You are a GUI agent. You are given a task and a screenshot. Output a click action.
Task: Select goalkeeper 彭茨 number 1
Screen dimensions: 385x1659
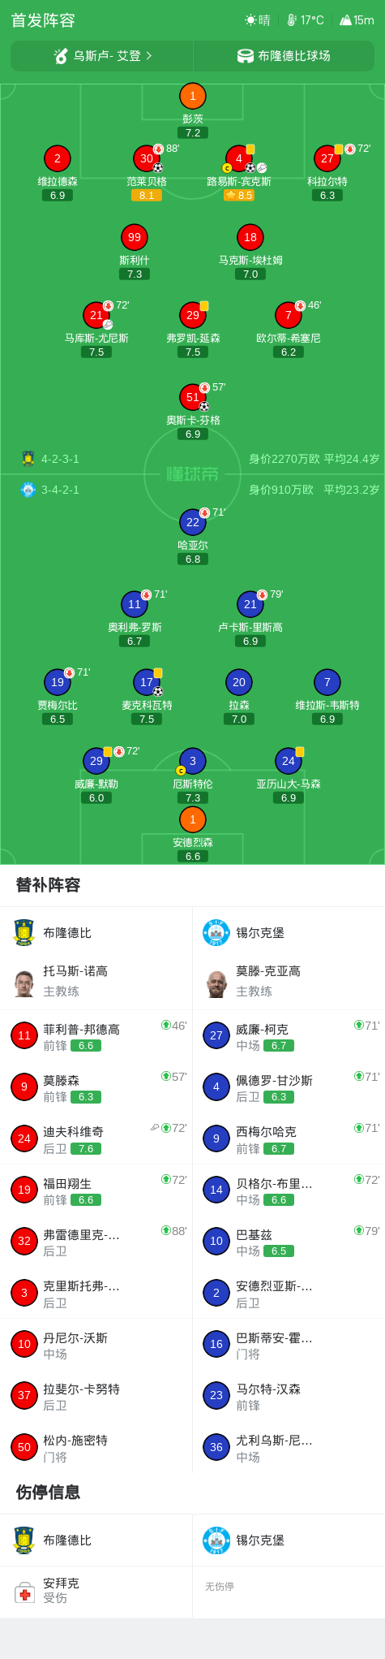192,97
